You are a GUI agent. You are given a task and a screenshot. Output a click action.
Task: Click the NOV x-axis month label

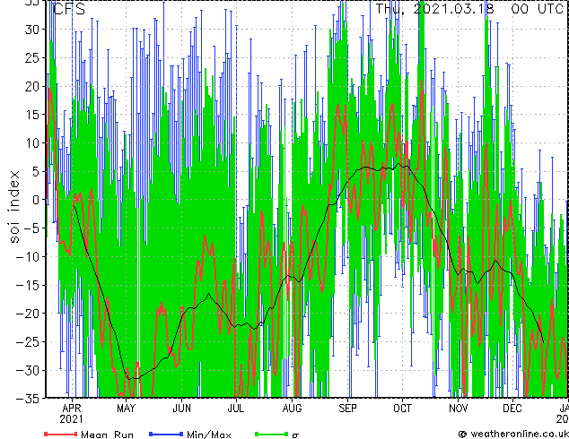pos(458,409)
